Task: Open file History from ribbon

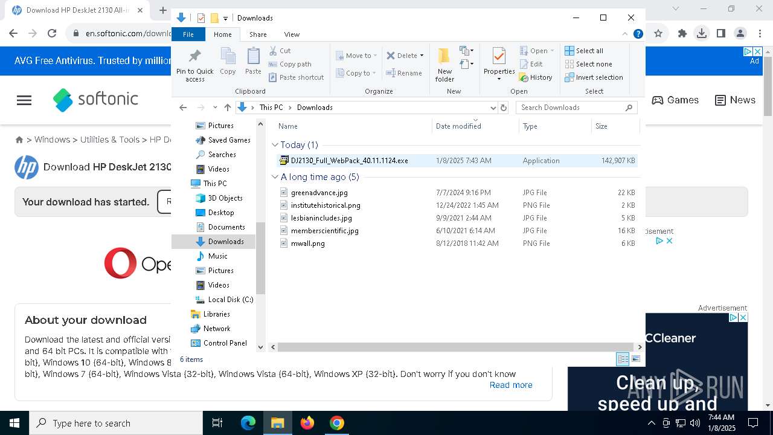Action: (x=536, y=77)
